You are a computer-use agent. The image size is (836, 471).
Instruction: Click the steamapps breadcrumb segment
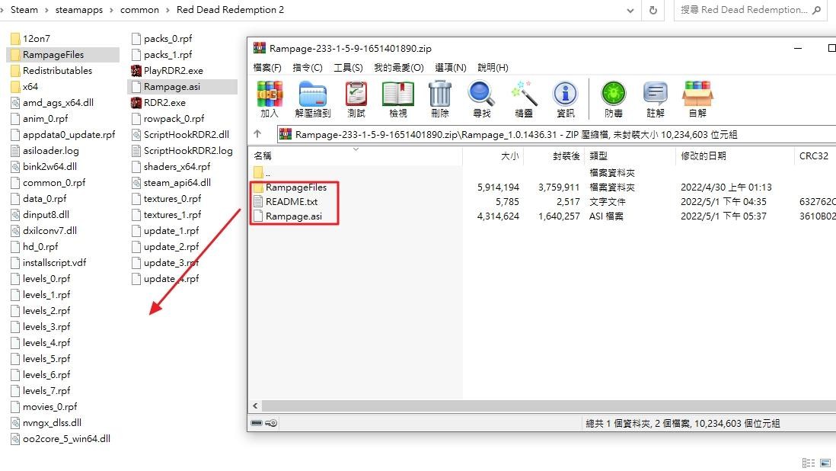(x=79, y=10)
